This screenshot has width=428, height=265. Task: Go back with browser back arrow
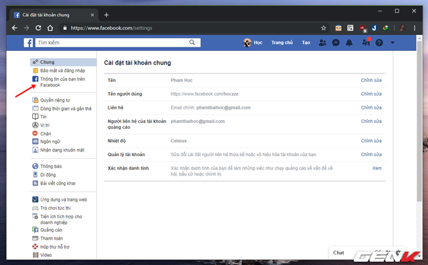(15, 28)
